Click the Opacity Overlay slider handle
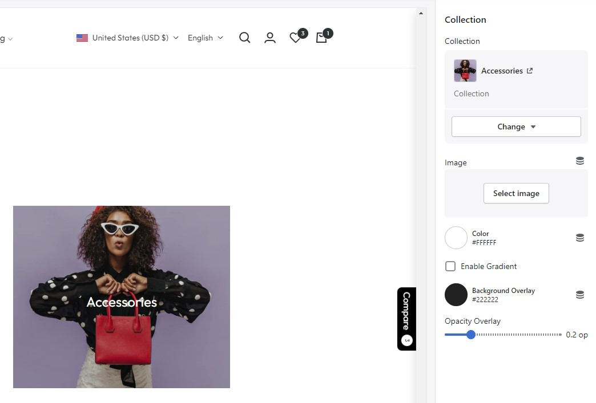596x403 pixels. tap(470, 335)
